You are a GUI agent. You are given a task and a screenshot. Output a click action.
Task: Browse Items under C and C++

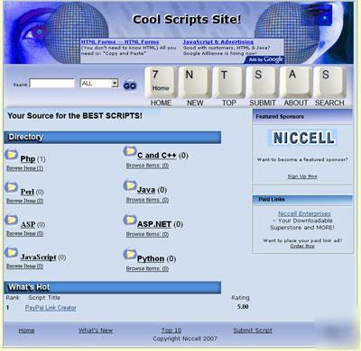click(x=147, y=166)
